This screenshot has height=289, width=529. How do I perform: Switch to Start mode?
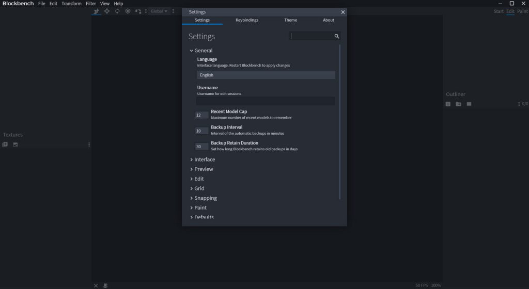pyautogui.click(x=499, y=11)
